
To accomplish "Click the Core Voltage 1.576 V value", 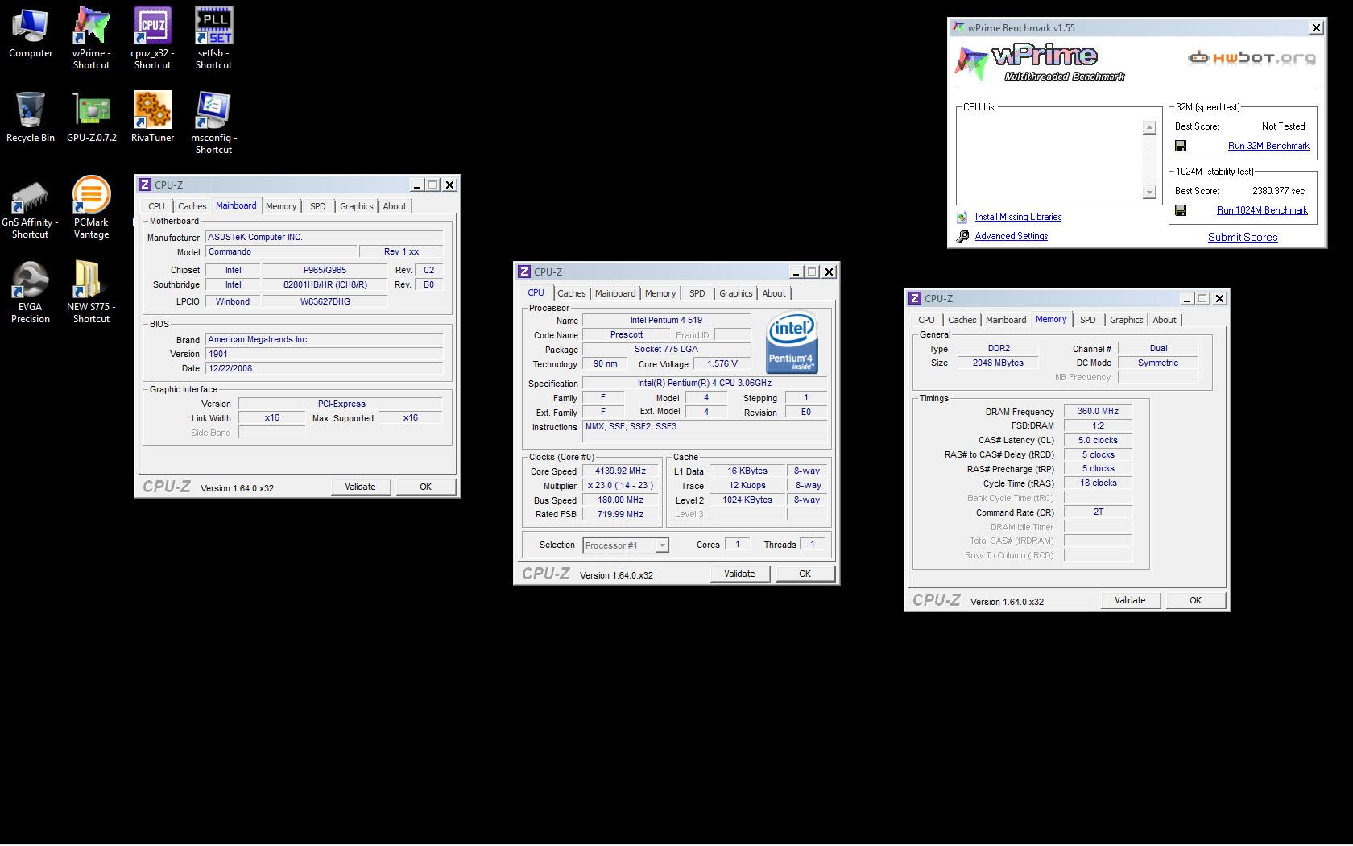I will click(722, 364).
